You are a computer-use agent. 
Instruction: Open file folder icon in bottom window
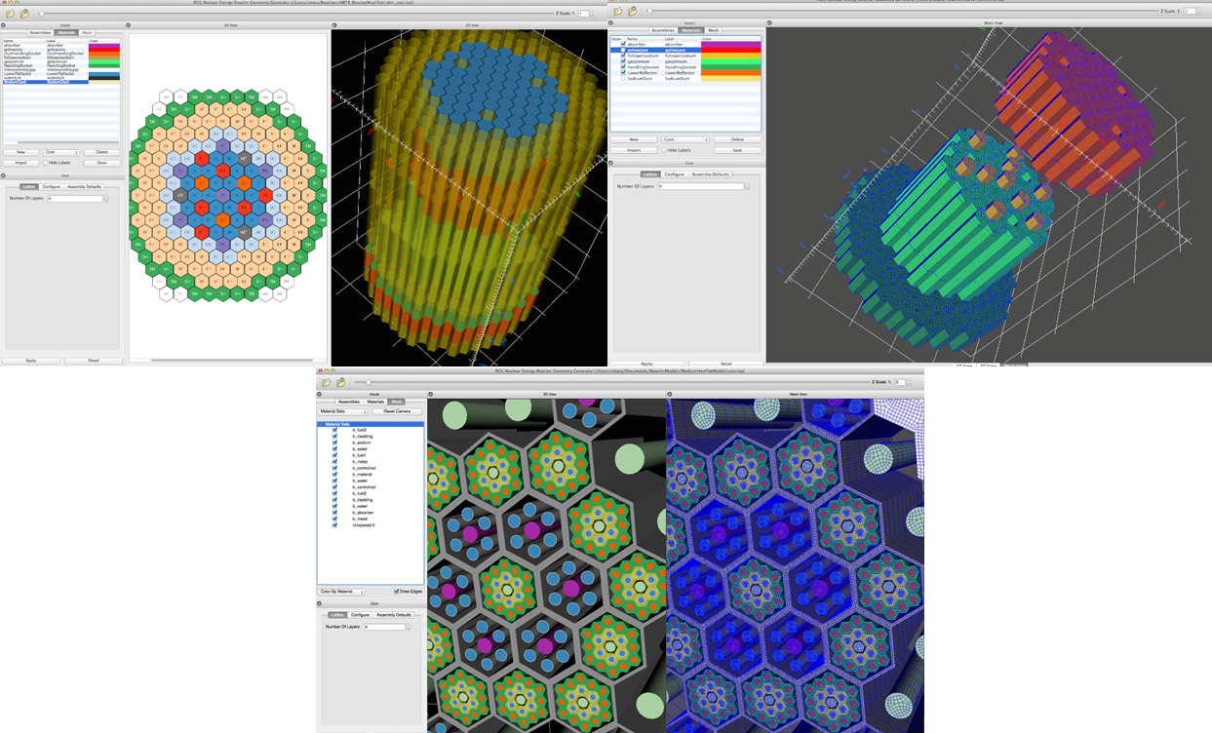(326, 382)
